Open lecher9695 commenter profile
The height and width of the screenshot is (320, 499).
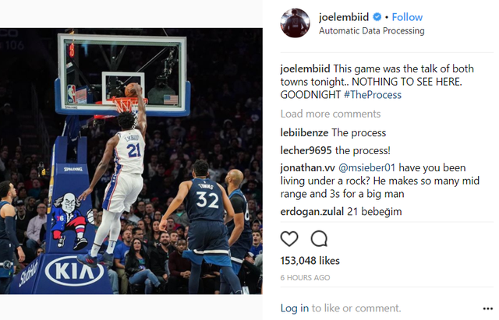coord(306,150)
